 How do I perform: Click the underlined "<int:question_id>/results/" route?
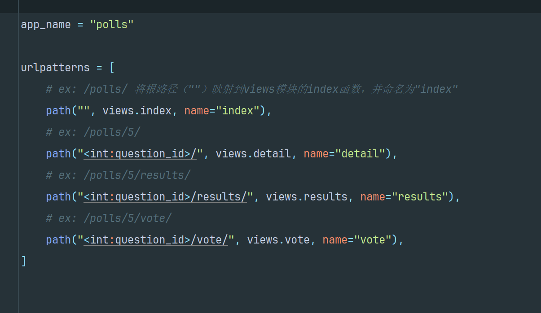point(165,197)
